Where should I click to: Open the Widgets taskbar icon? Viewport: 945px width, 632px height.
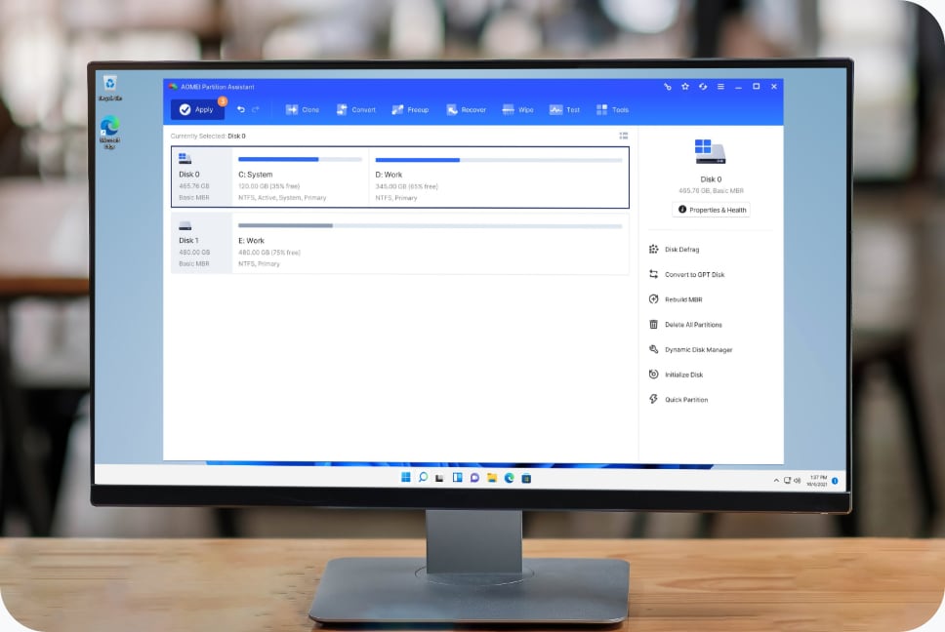[x=458, y=478]
